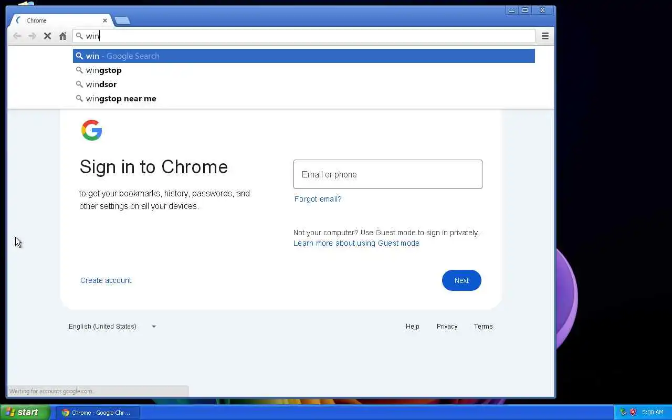Open 'Learn more about using Guest mode'
Image resolution: width=672 pixels, height=420 pixels.
356,243
